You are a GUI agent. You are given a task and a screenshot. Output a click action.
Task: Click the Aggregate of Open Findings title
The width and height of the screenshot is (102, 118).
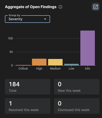[31, 7]
